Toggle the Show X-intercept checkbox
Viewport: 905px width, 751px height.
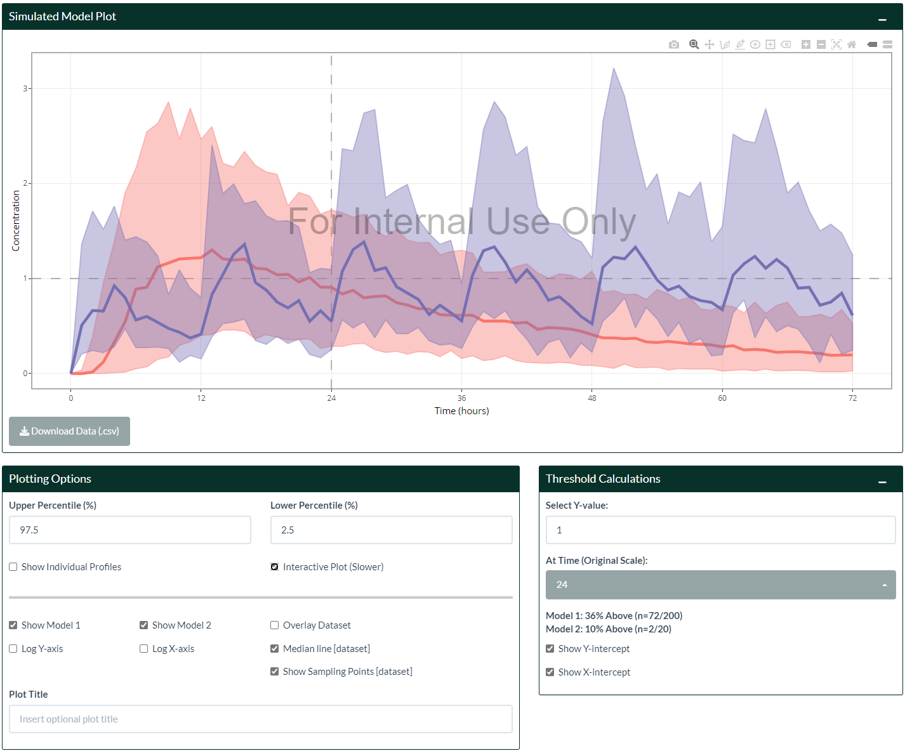(550, 672)
